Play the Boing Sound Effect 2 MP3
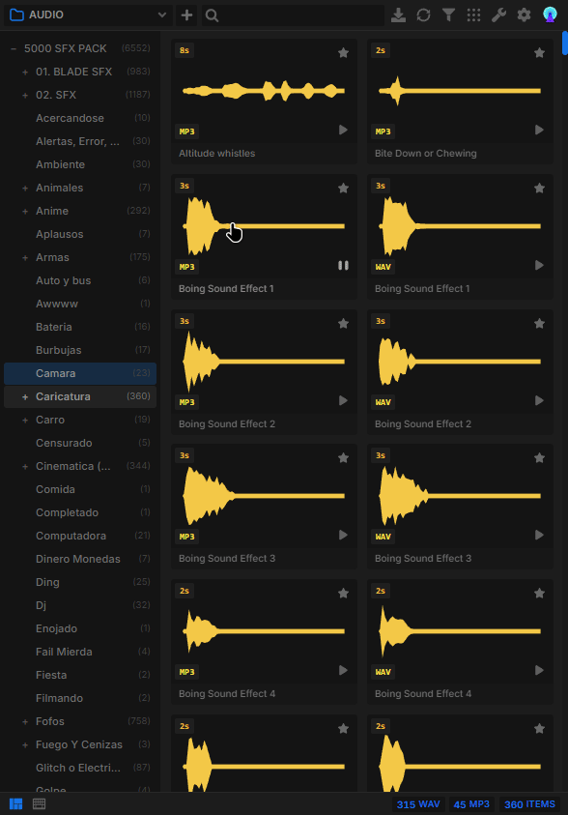Image resolution: width=568 pixels, height=815 pixels. pos(343,401)
